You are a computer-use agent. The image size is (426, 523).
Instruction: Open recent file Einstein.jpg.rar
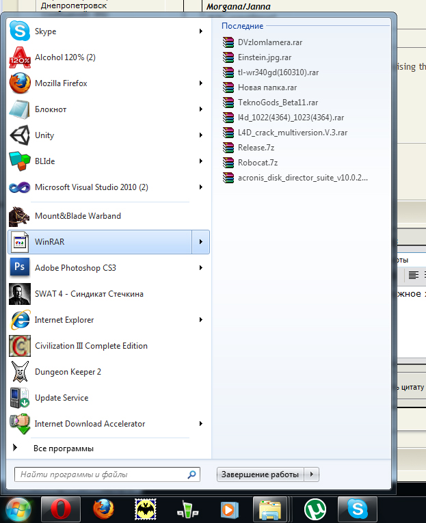(x=264, y=57)
